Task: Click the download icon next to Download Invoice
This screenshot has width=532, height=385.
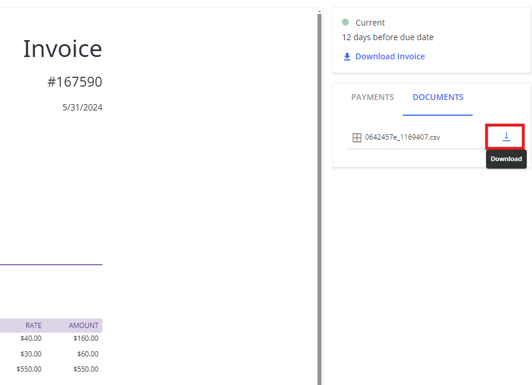Action: (347, 56)
